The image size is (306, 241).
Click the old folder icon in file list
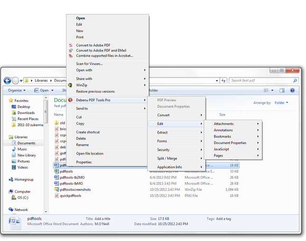coord(56,123)
